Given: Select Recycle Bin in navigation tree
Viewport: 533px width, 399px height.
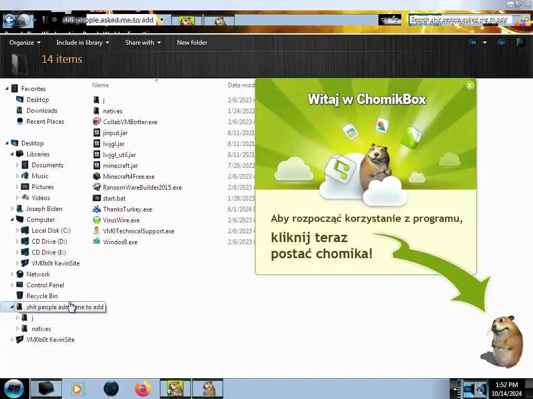Looking at the screenshot, I should (x=42, y=296).
